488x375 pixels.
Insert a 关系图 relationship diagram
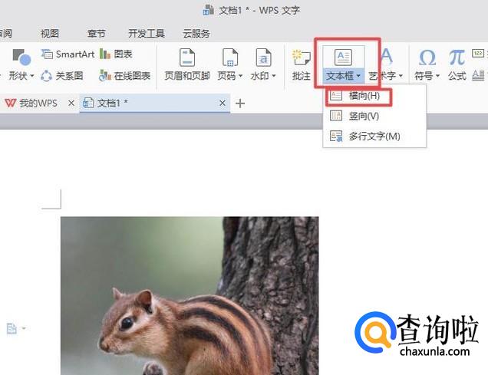tap(62, 76)
